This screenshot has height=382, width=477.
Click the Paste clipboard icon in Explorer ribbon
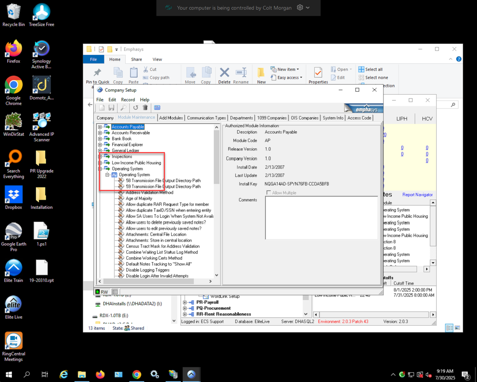pyautogui.click(x=133, y=73)
